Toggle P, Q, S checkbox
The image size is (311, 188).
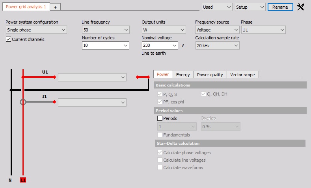(x=160, y=94)
